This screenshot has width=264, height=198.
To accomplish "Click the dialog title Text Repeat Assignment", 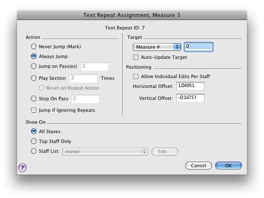I will (x=132, y=15).
